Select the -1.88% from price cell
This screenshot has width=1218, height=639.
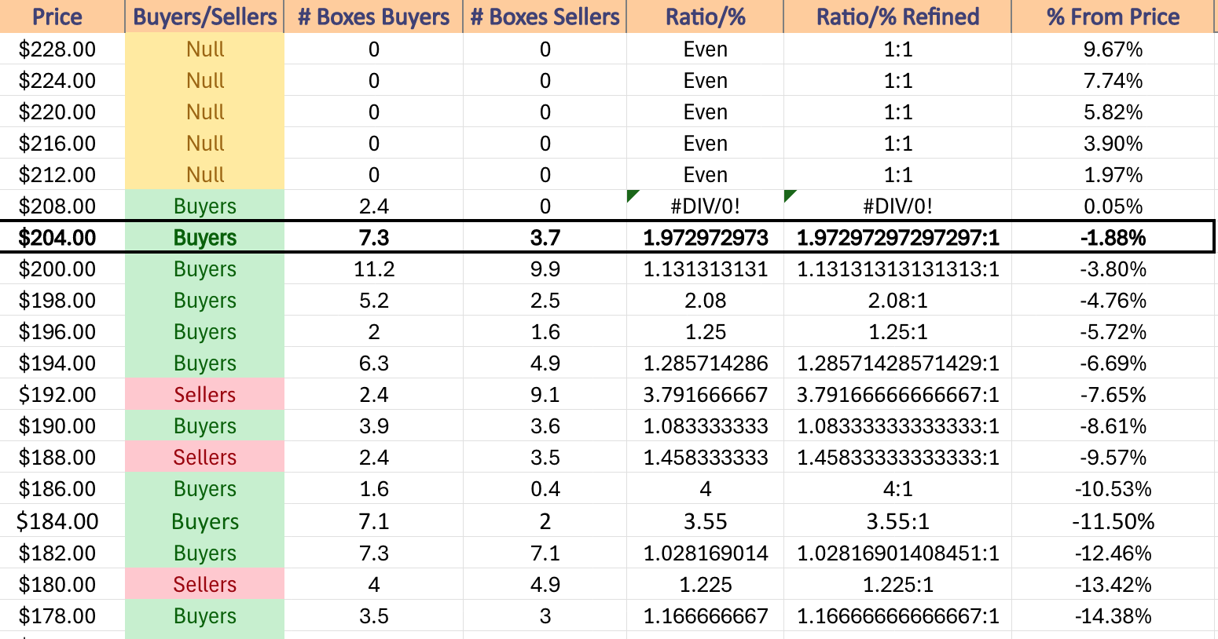pos(1113,237)
